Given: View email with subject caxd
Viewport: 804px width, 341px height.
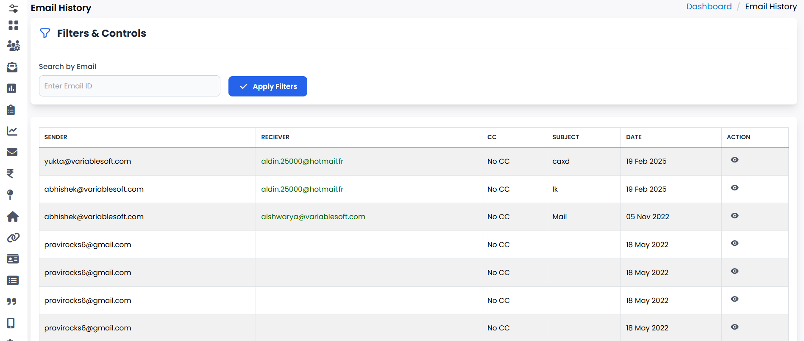Looking at the screenshot, I should point(735,160).
